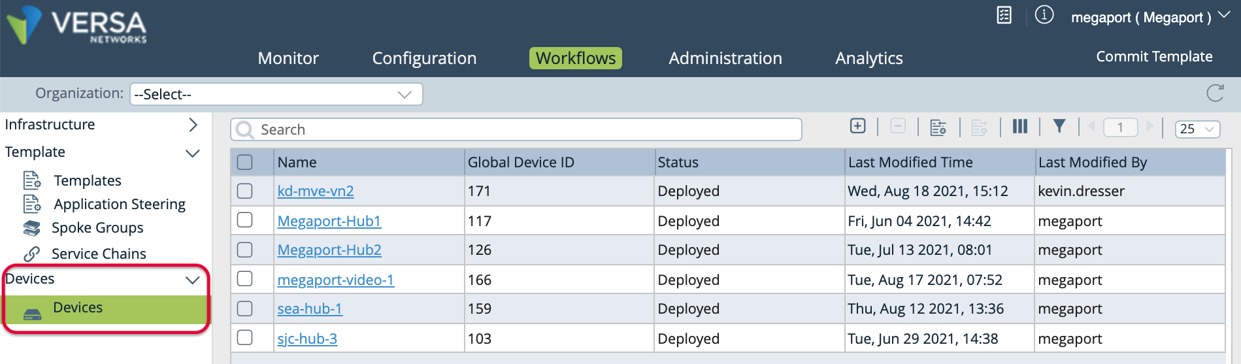
Task: Open the page size 25 dropdown
Action: (x=1197, y=129)
